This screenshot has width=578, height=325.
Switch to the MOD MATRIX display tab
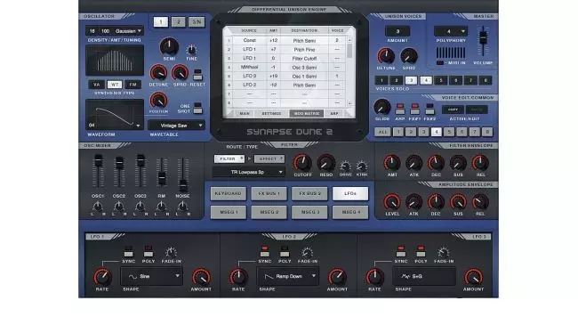click(x=306, y=113)
